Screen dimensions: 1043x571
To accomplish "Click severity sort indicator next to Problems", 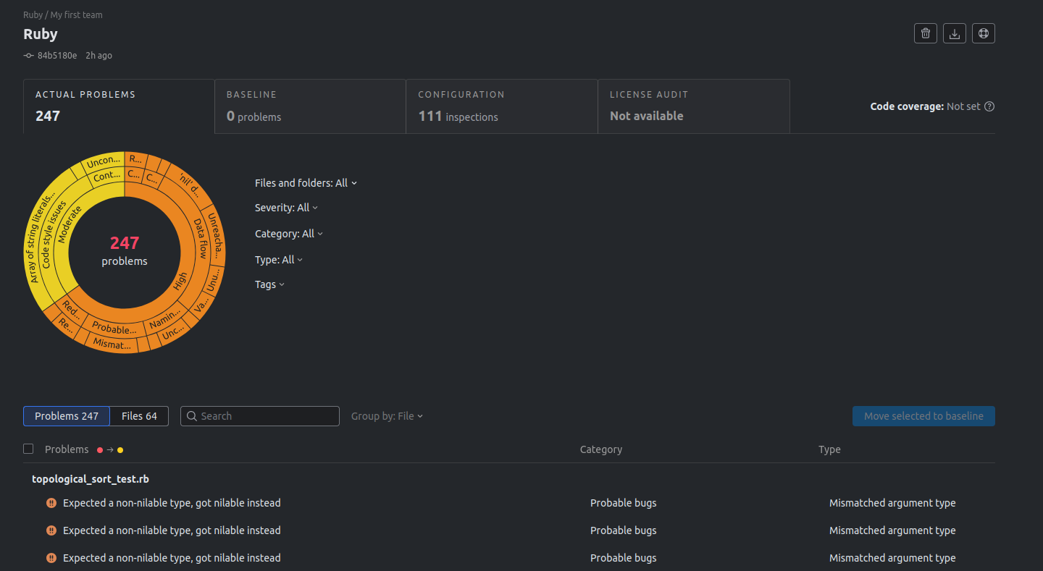I will (110, 449).
